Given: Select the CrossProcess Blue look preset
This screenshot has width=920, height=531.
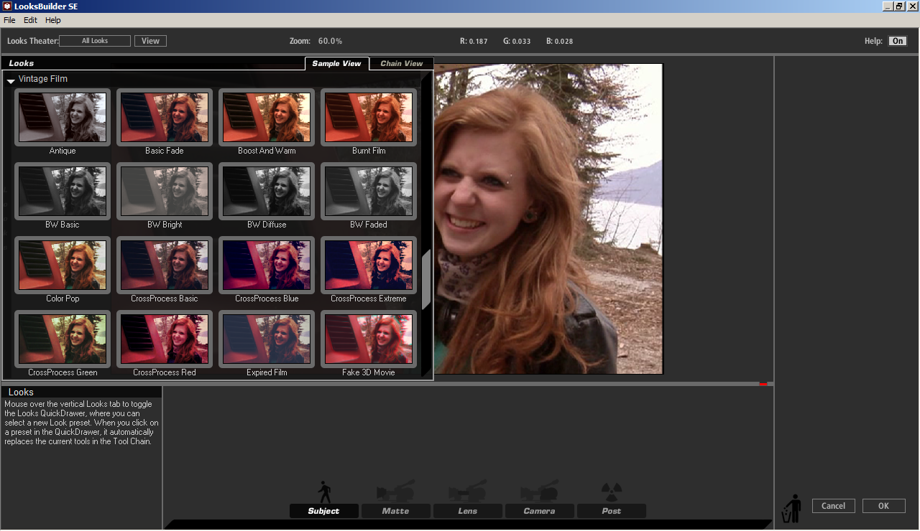Looking at the screenshot, I should pos(267,266).
